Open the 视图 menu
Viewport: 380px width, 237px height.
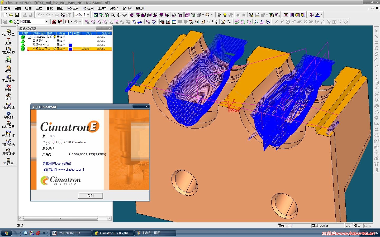coord(28,8)
